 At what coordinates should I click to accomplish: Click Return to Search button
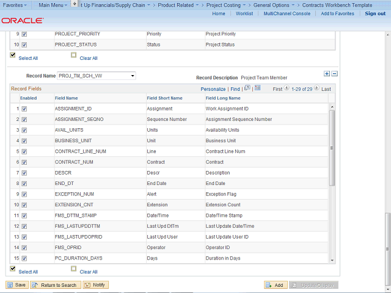55,285
